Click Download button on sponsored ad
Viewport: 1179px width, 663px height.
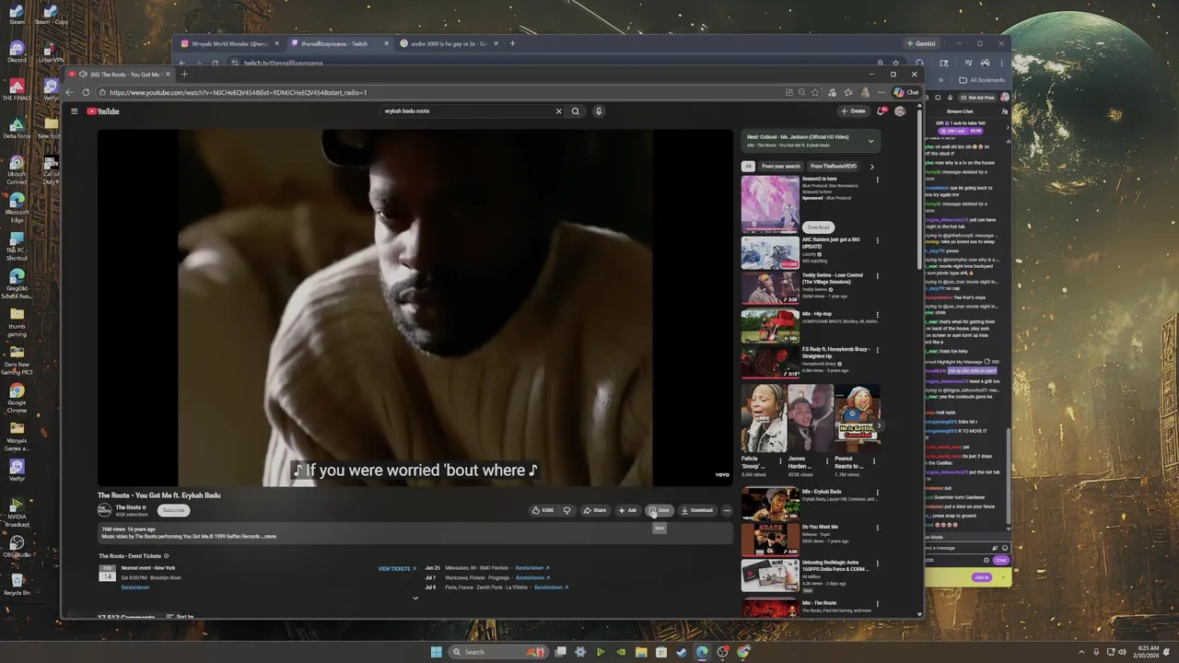tap(818, 227)
